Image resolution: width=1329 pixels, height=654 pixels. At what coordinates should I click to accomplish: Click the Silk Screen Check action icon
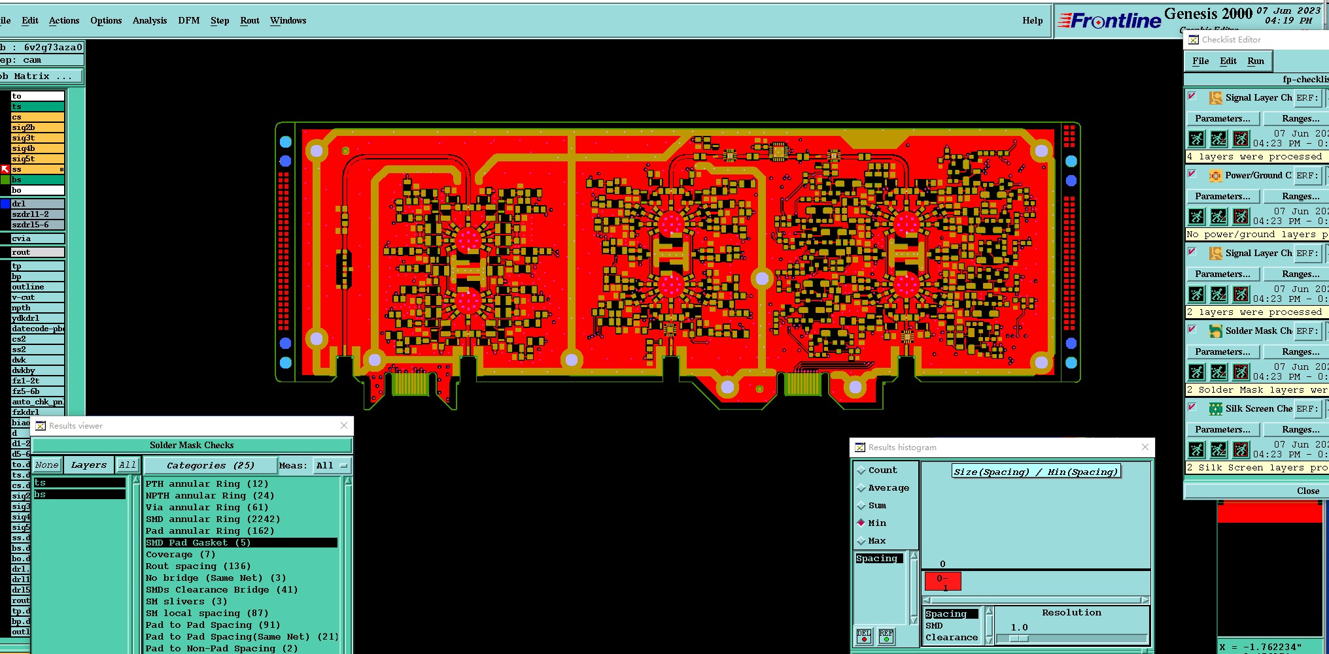tap(1215, 409)
